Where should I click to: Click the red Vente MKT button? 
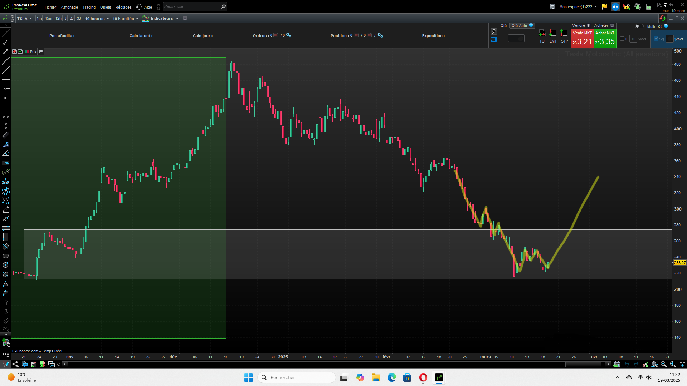coord(582,39)
